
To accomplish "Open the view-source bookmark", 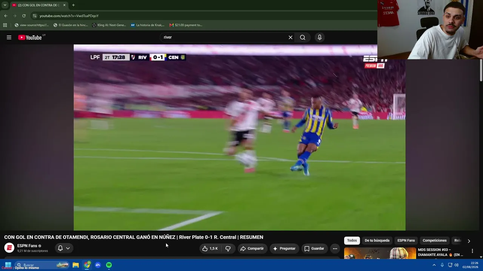I will pos(32,25).
